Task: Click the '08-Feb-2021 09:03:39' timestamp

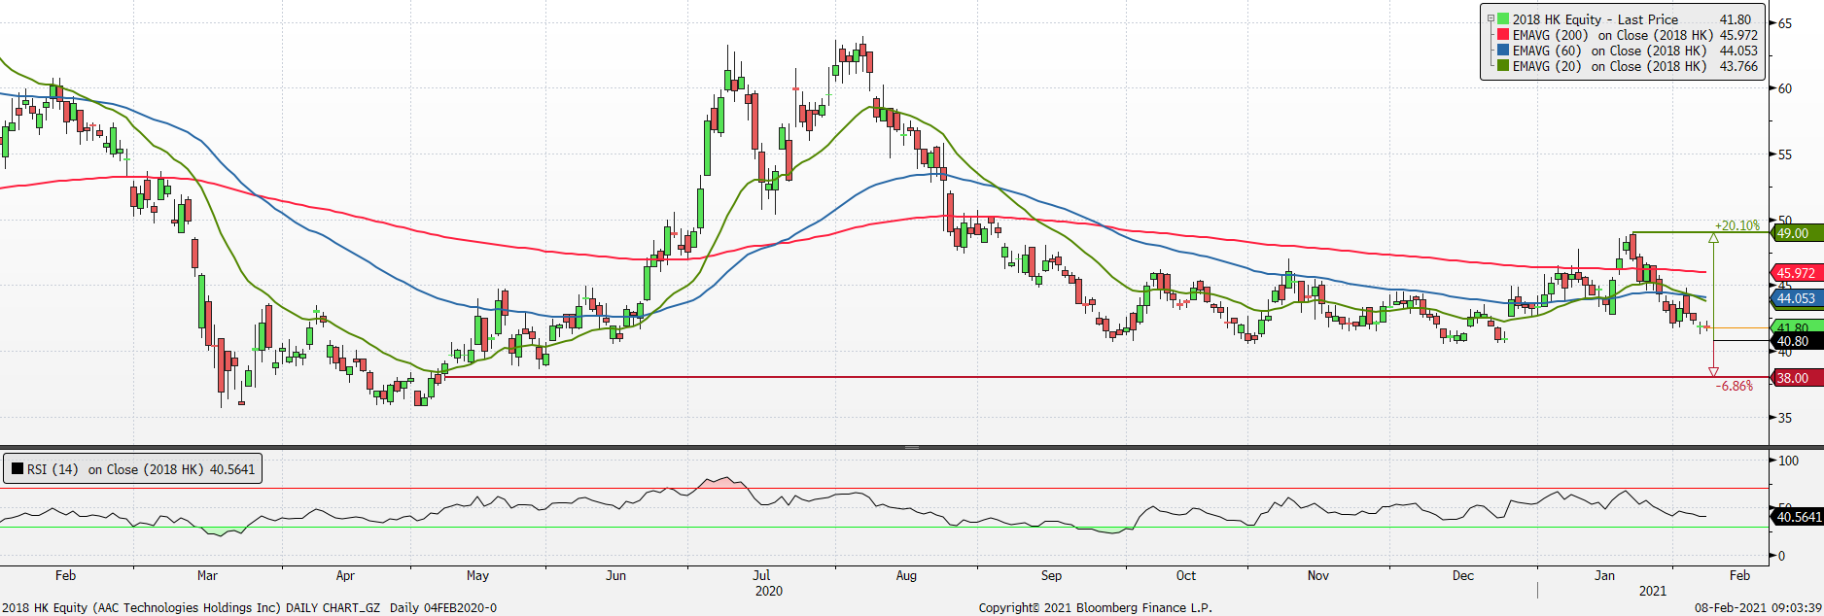Action: pyautogui.click(x=1758, y=607)
